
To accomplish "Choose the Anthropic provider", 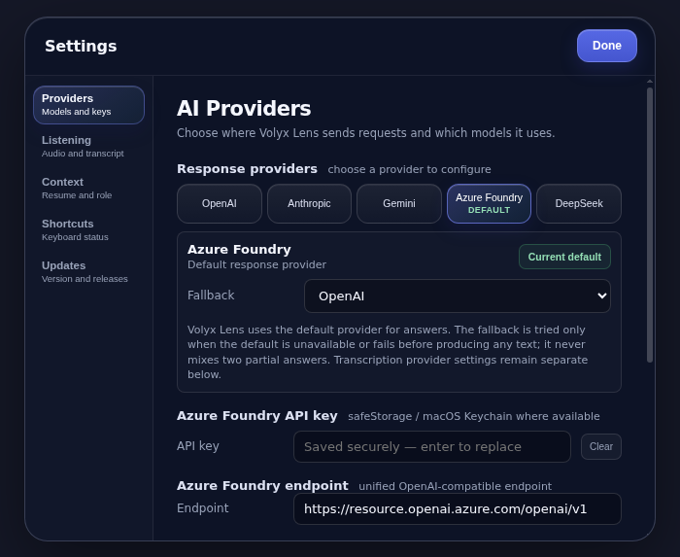I will click(309, 203).
